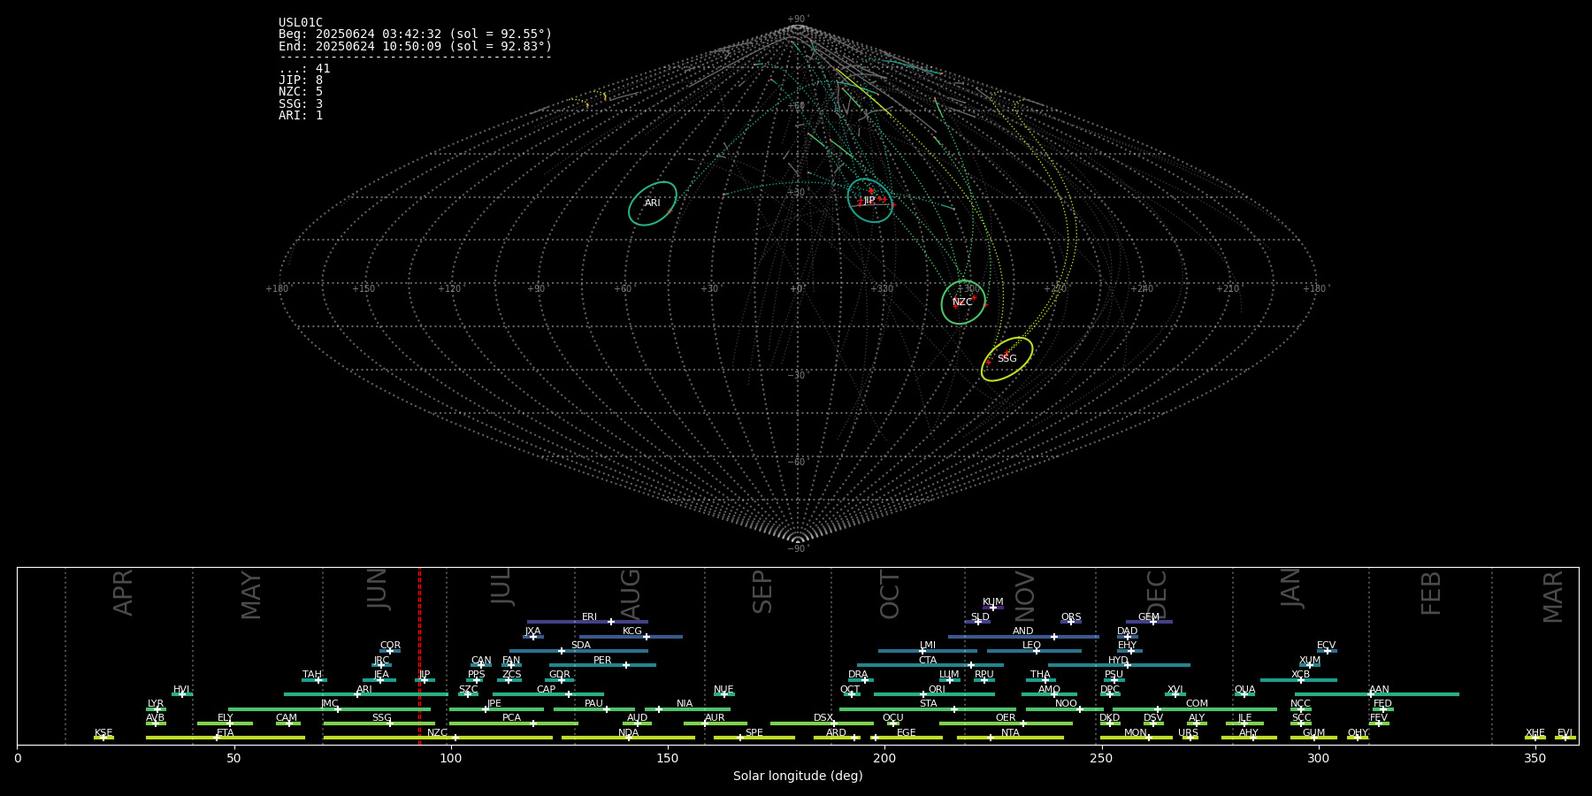Click the 'SSG: 3' legend count
The image size is (1592, 796).
(x=301, y=103)
